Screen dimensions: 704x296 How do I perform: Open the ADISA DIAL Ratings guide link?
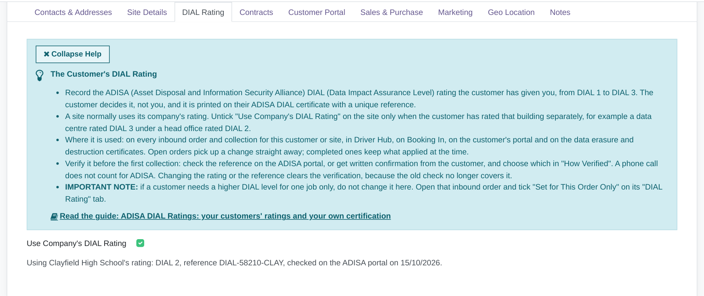pos(225,216)
